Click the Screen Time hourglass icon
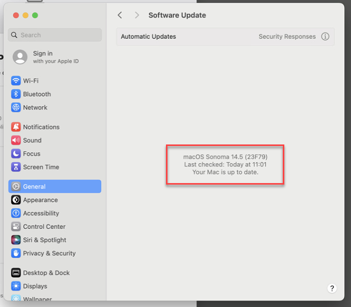The height and width of the screenshot is (307, 351). (16, 167)
